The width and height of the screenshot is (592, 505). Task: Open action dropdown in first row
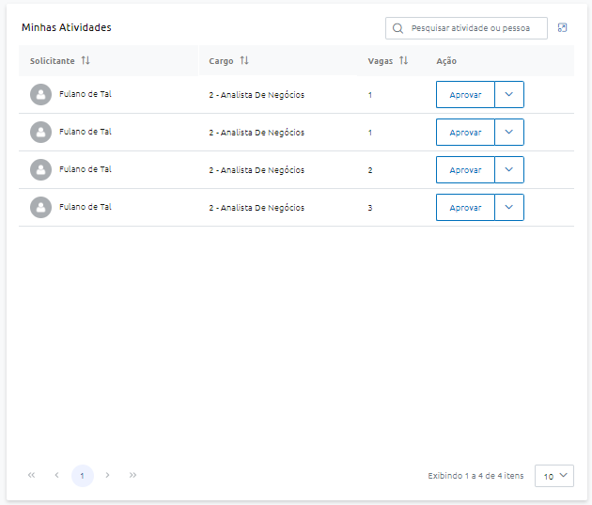pos(509,95)
